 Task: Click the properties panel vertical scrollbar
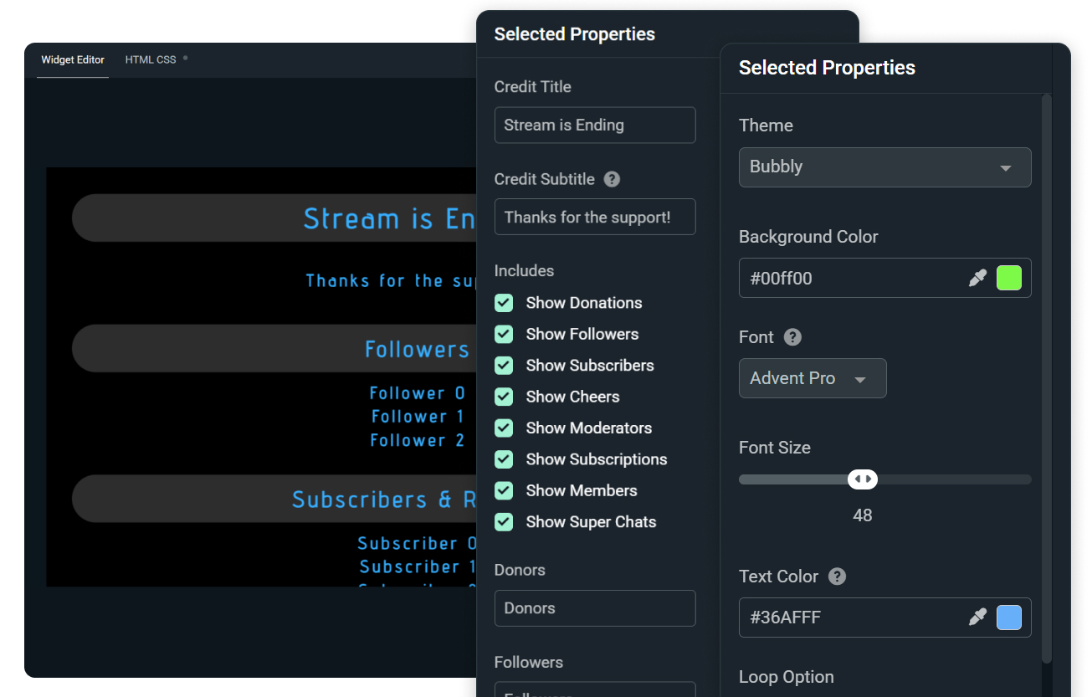tap(1046, 378)
